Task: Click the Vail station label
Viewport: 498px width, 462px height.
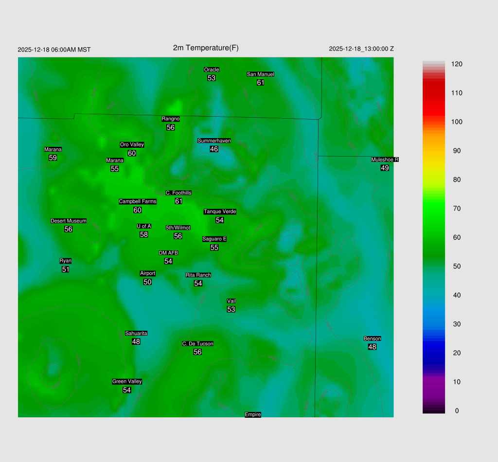Action: (231, 301)
